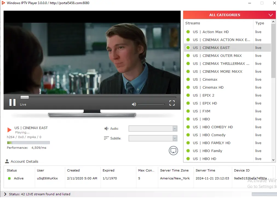Click the status bar chevron arrow

click(5, 194)
